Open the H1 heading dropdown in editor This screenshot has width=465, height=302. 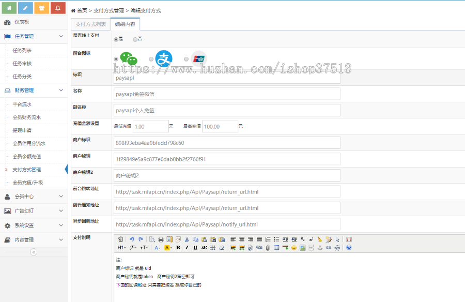pos(121,248)
